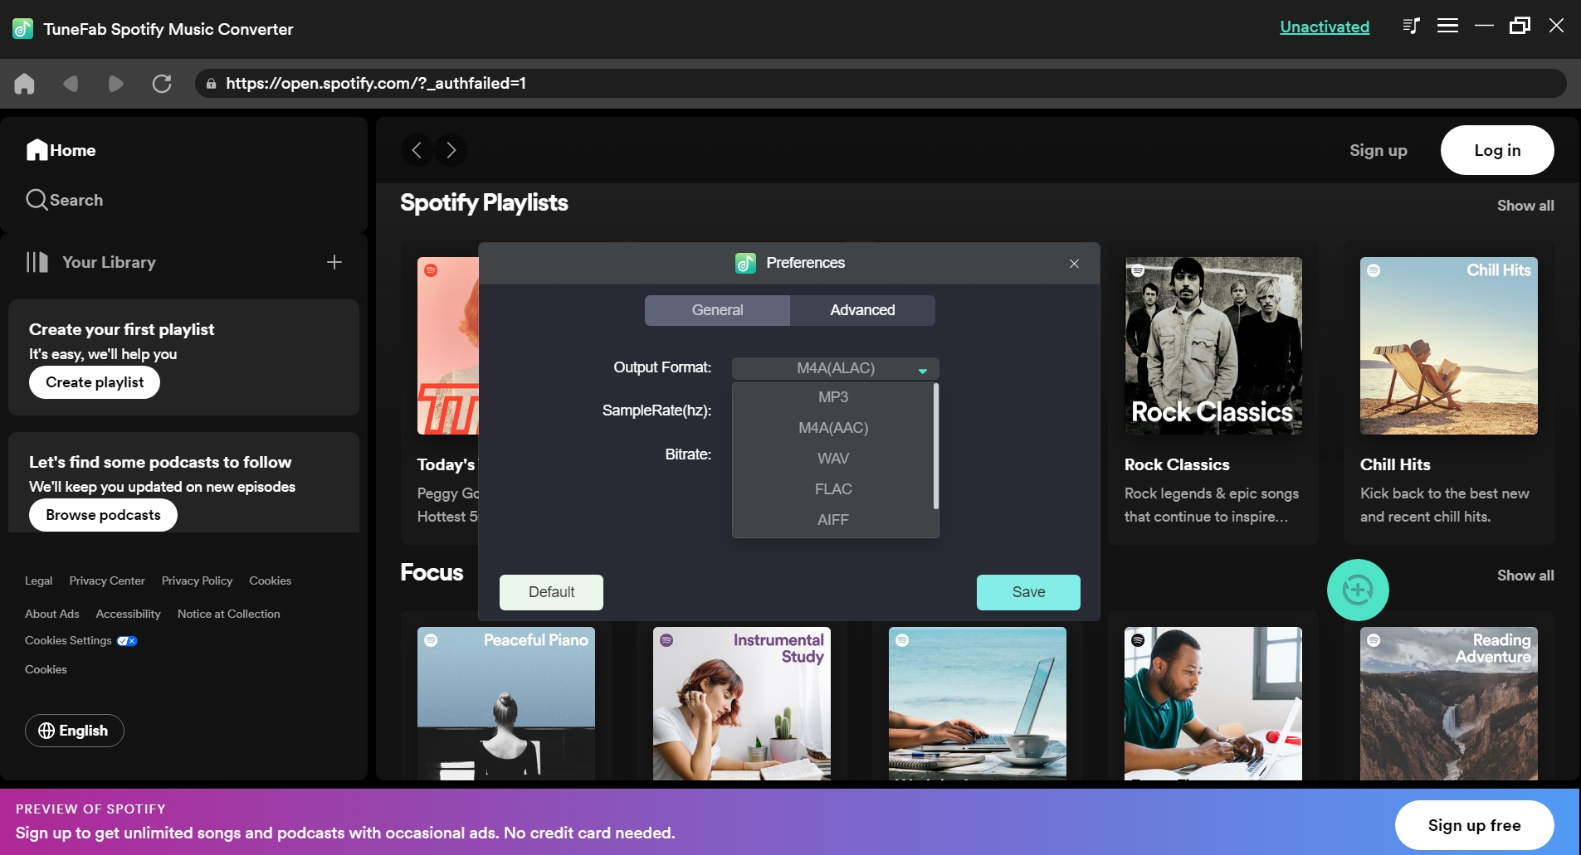Click Privacy Policy footer link

[x=197, y=581]
